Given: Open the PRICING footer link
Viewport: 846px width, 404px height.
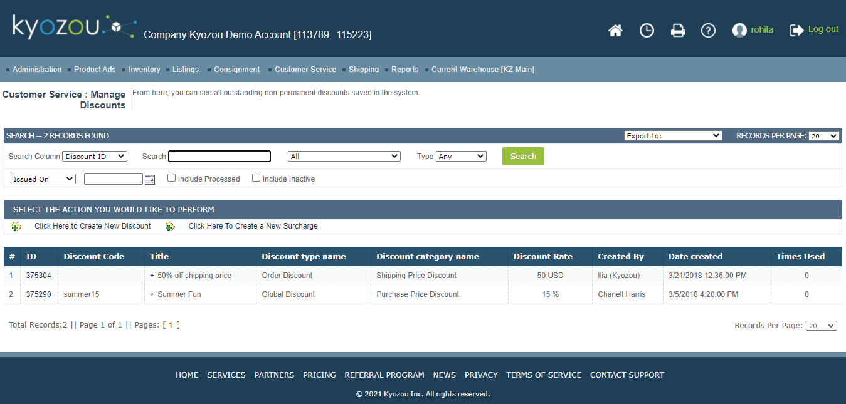Looking at the screenshot, I should pos(319,375).
